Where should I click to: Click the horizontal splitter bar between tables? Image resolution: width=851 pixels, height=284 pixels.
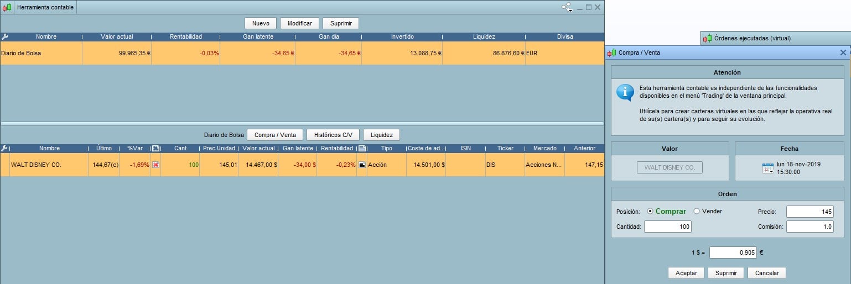pos(302,123)
